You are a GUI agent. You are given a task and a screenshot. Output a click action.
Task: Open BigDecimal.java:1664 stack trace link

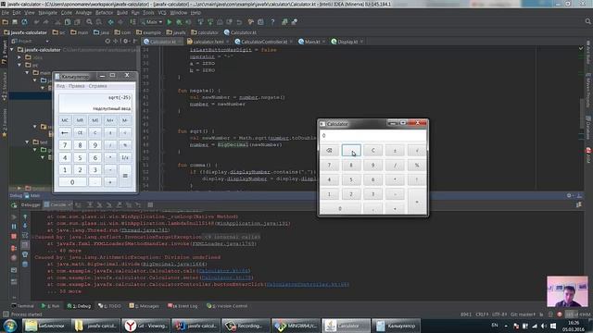coord(174,264)
